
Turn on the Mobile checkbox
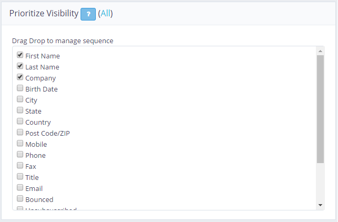(x=20, y=144)
